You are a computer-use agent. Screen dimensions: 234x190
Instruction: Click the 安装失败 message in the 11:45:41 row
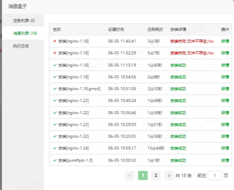192,41
